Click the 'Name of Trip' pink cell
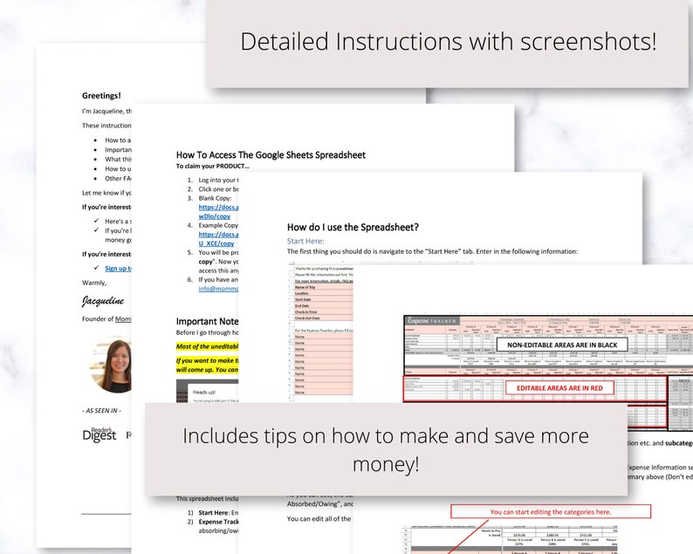693x554 pixels. [x=323, y=287]
